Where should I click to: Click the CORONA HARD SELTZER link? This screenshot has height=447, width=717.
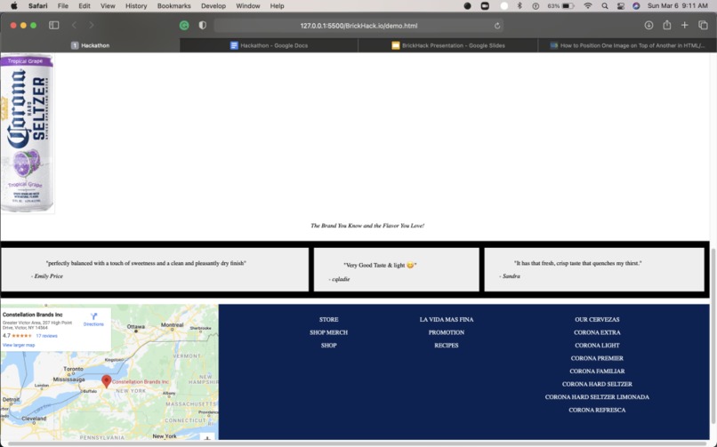coord(597,384)
